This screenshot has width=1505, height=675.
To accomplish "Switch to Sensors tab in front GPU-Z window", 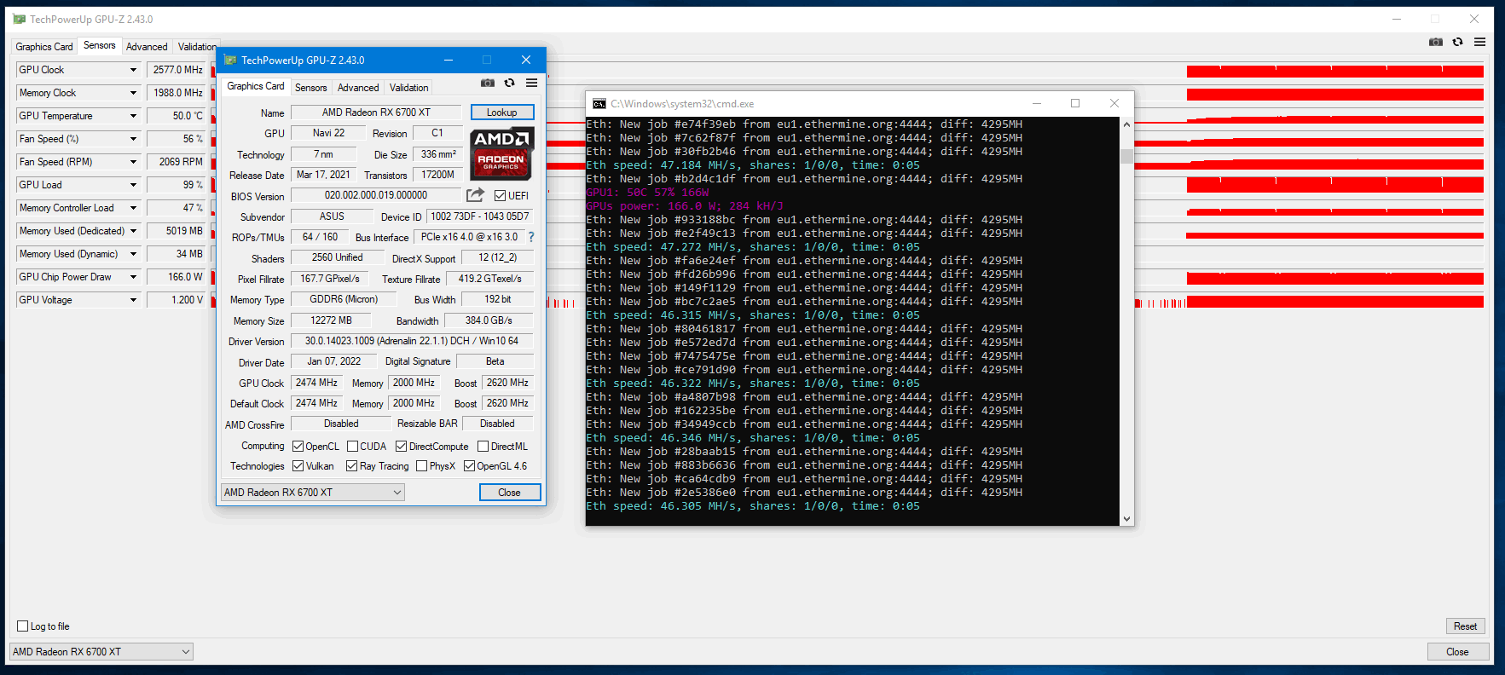I will click(x=310, y=88).
